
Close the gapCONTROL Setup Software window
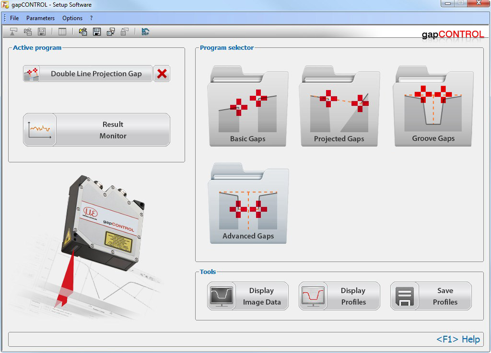(479, 3)
